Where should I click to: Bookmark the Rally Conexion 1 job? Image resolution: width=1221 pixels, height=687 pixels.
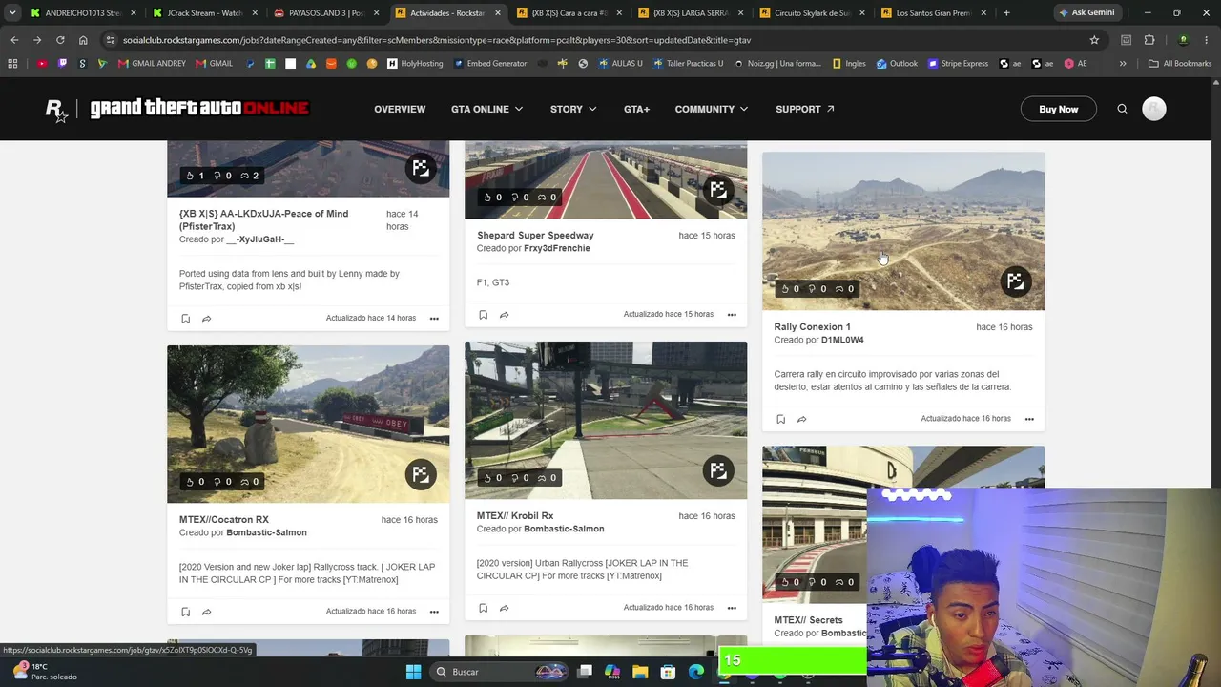780,419
